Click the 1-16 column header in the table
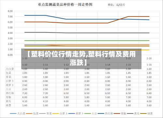 (149, 65)
